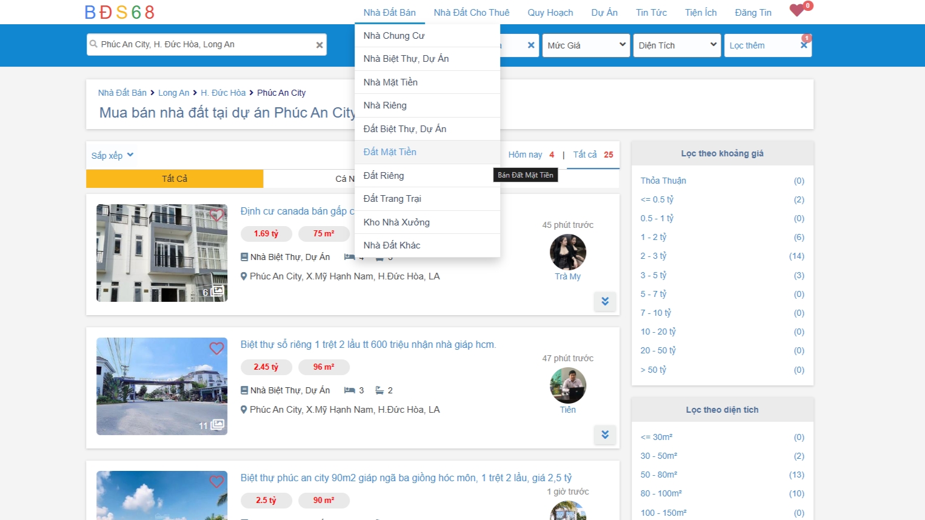The height and width of the screenshot is (520, 925).
Task: Open Biệt thự sổ riêng listing title
Action: point(368,345)
